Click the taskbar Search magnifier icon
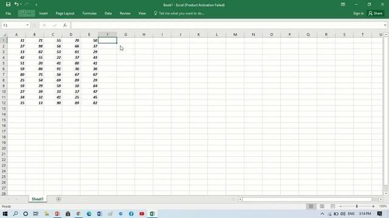 (x=15, y=214)
